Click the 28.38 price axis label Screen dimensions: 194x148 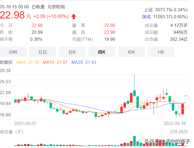click(5, 71)
